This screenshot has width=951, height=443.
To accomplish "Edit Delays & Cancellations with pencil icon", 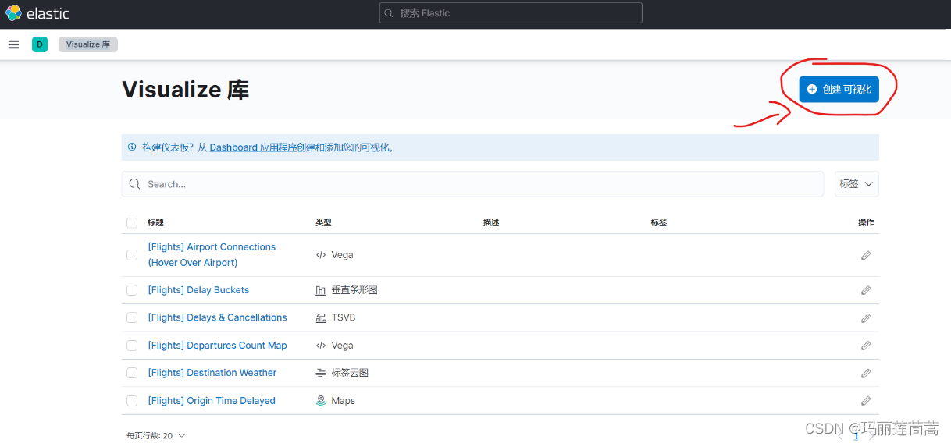I will point(866,318).
